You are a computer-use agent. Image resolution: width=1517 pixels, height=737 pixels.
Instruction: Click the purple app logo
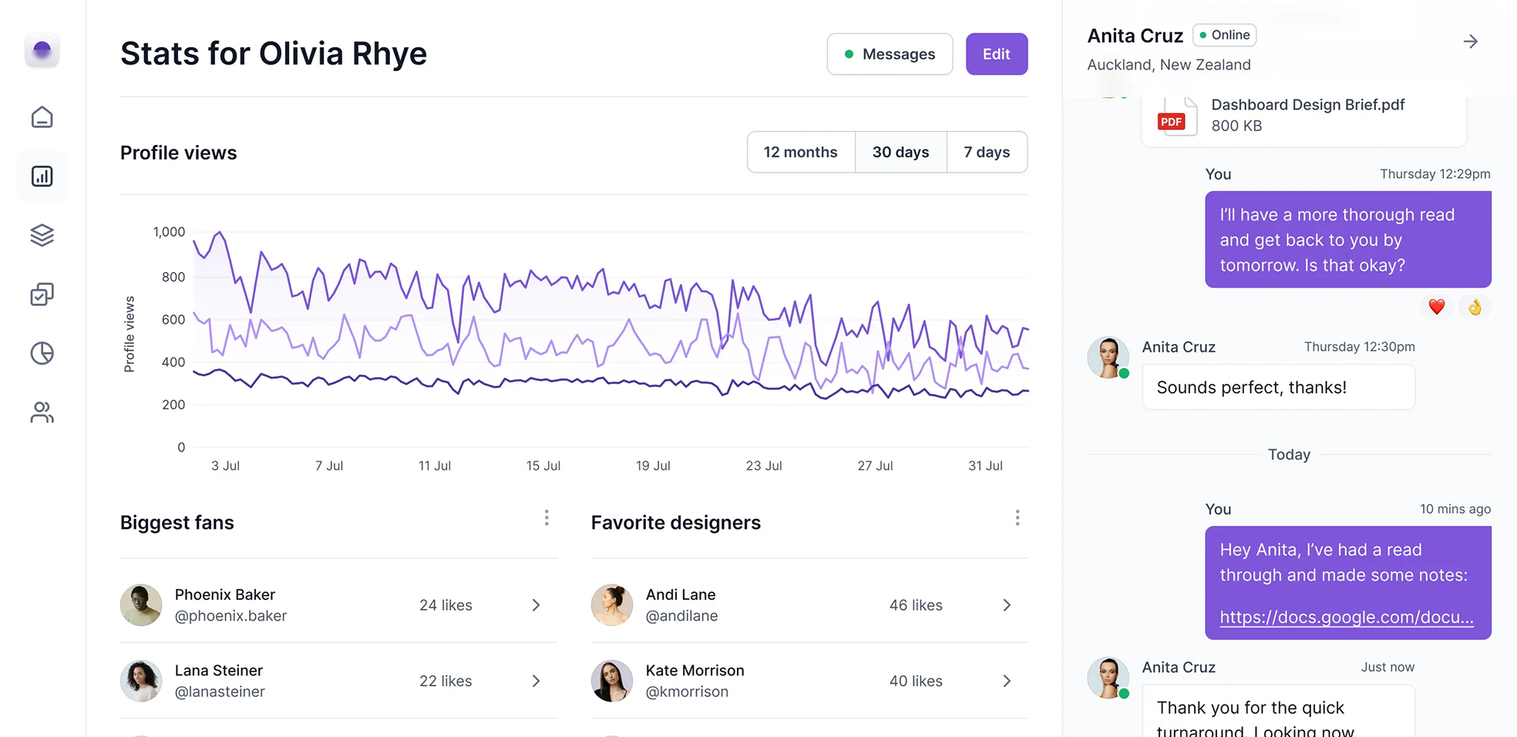click(42, 51)
